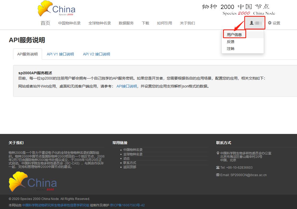Click the 返回顶部 footer link
The image size is (297, 209).
click(x=130, y=167)
